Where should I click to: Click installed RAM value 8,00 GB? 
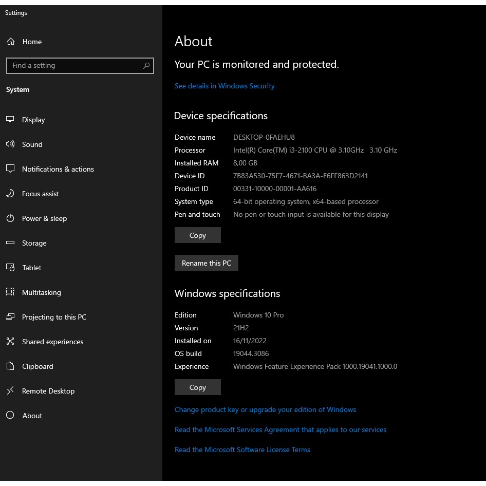click(x=245, y=163)
